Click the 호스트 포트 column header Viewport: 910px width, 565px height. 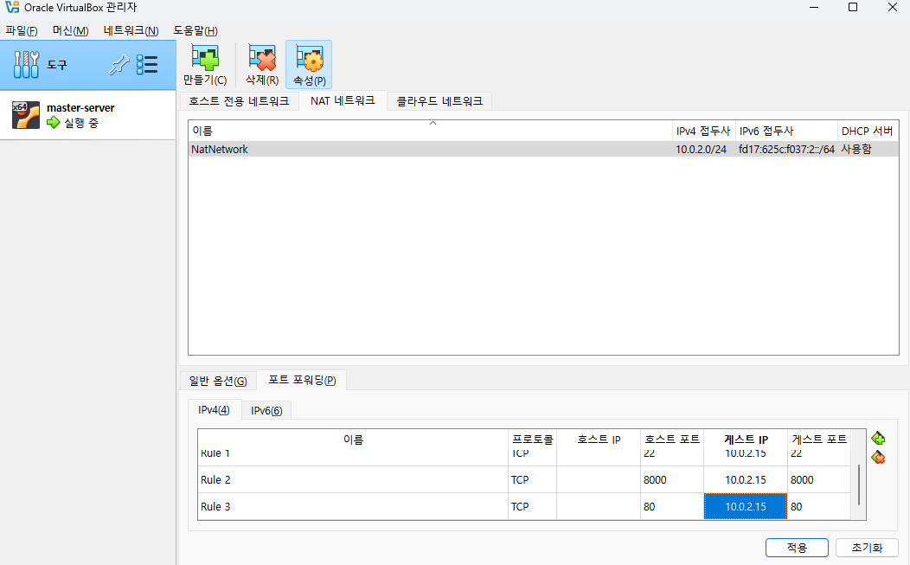672,440
